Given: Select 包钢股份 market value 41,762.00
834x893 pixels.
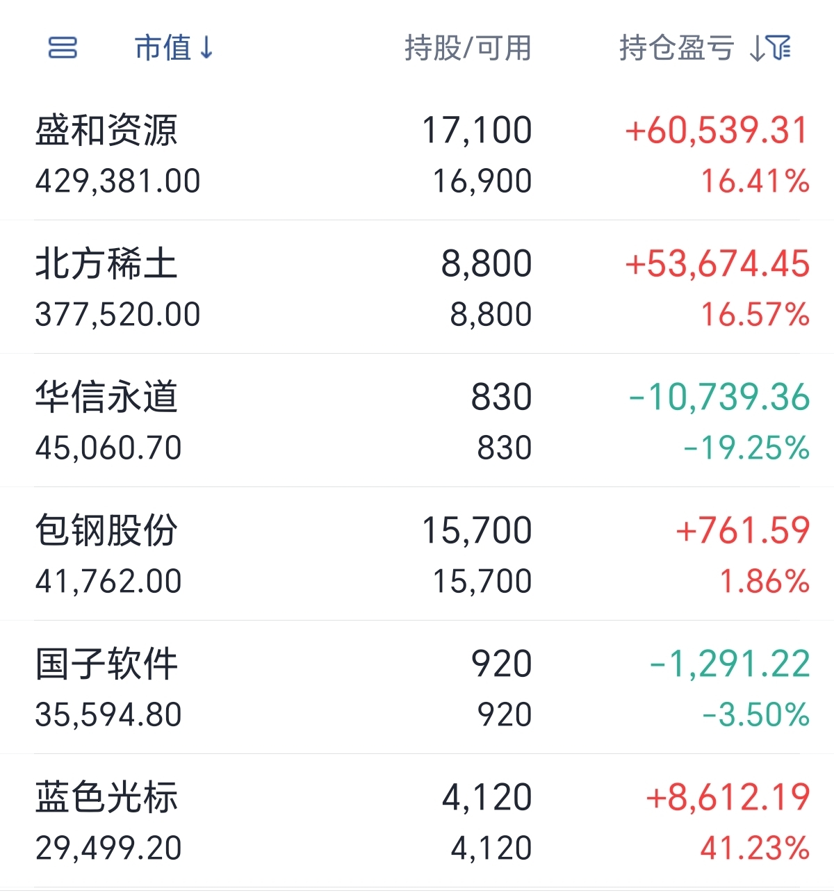Looking at the screenshot, I should coord(108,582).
